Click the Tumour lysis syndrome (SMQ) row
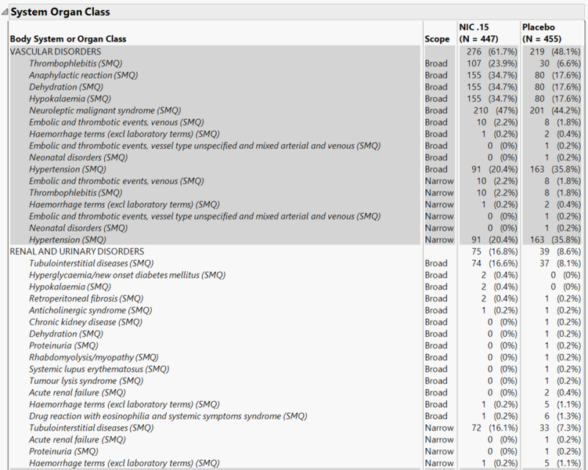The width and height of the screenshot is (588, 470). coord(86,381)
